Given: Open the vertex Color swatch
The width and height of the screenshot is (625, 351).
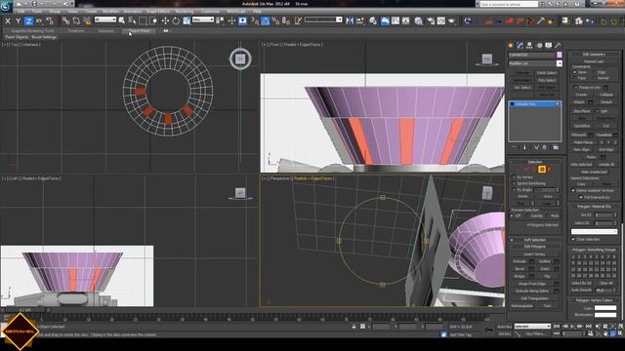Looking at the screenshot, I should 605,308.
